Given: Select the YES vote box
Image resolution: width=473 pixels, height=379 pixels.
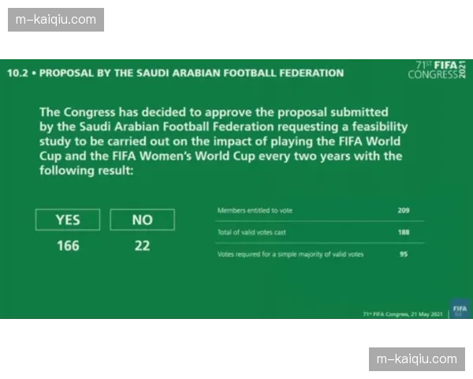Looking at the screenshot, I should coord(68,220).
